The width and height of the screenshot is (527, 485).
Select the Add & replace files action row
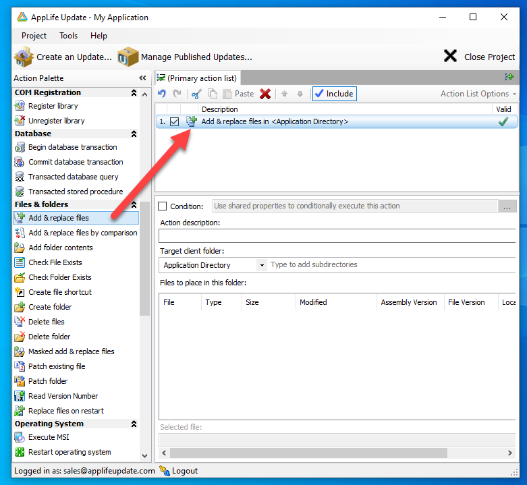click(x=337, y=121)
